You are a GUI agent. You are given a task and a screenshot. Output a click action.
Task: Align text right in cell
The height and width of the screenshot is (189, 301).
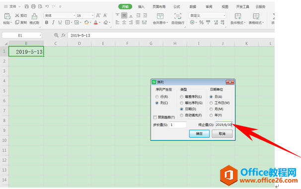[x=131, y=22]
